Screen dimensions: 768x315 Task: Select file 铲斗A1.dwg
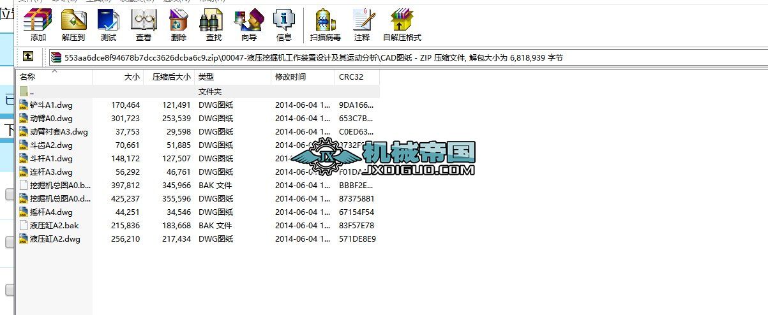[51, 105]
